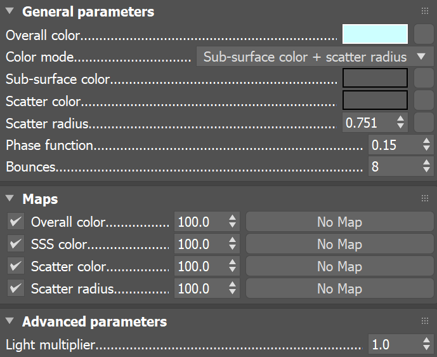
Task: Uncheck the Overall color map checkbox
Action: (16, 221)
